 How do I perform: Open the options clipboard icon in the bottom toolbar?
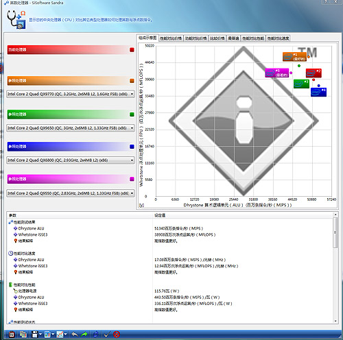[x=12, y=335]
